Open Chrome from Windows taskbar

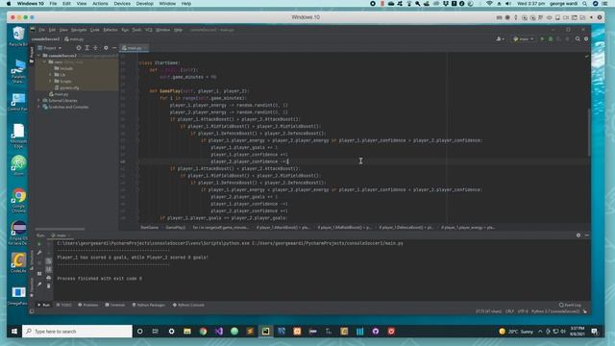coord(203,332)
